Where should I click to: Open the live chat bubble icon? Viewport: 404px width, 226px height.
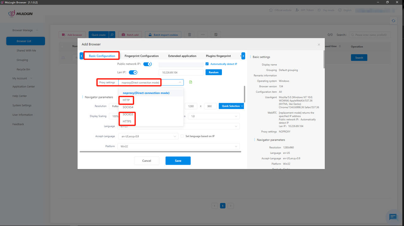tap(393, 217)
